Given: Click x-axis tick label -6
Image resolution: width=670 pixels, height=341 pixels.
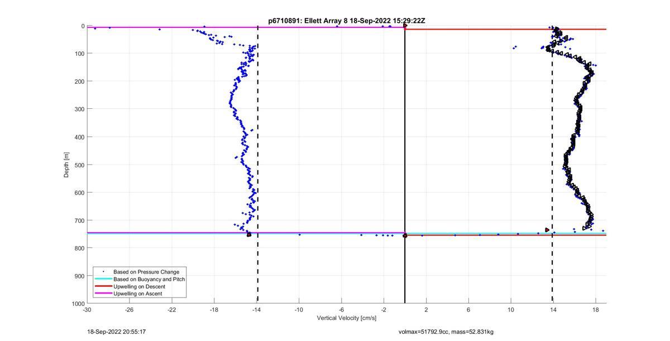Looking at the screenshot, I should [341, 310].
